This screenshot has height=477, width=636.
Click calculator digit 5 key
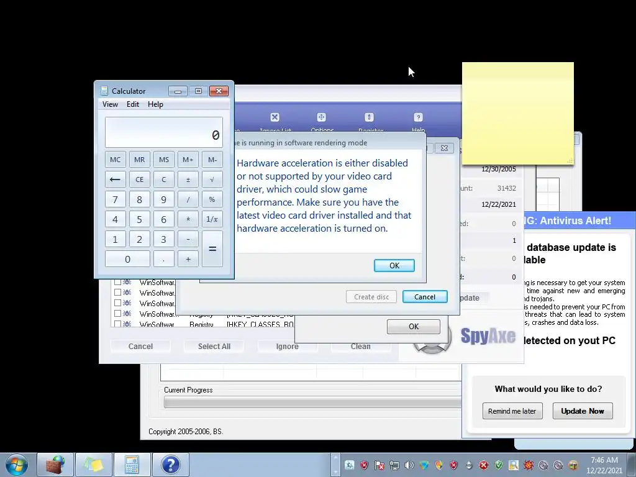140,219
